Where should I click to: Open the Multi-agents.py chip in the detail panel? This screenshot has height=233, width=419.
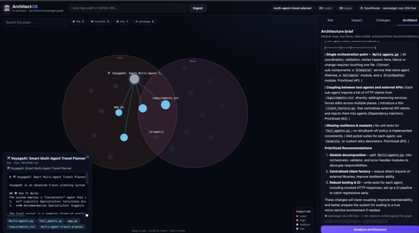pos(21,221)
